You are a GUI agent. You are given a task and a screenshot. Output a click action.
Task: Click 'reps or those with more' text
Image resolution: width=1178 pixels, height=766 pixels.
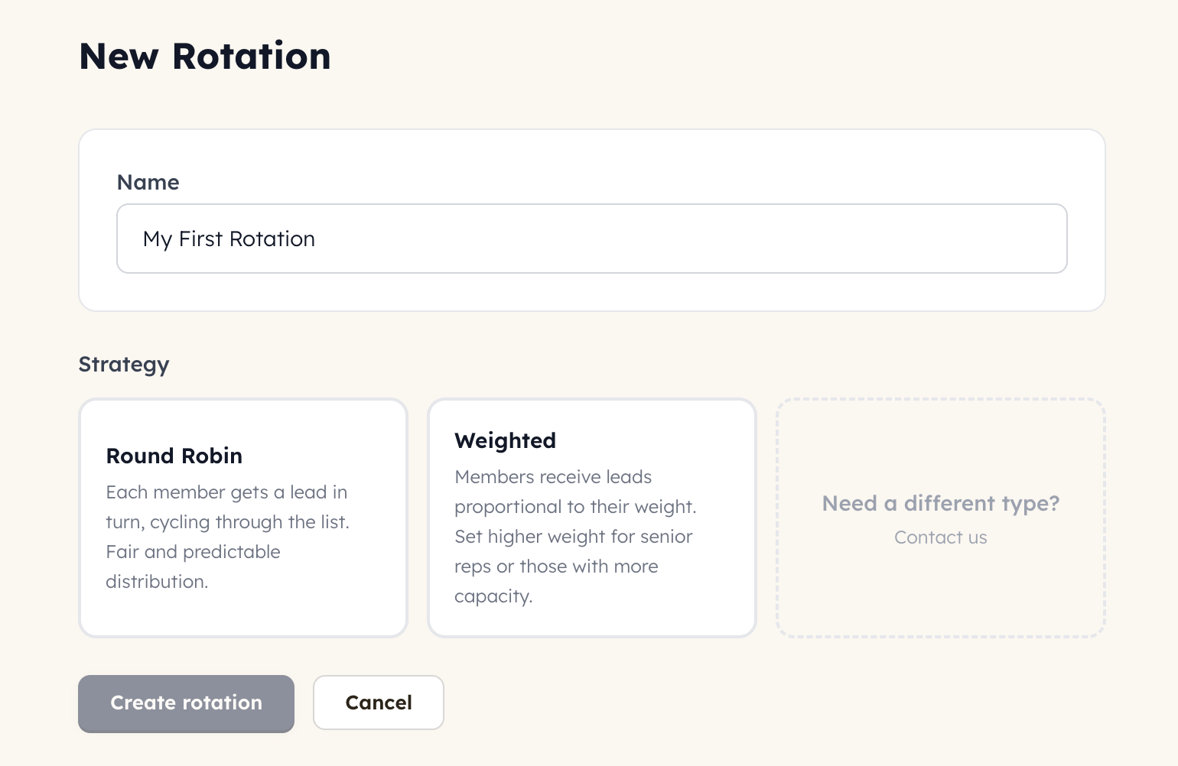pos(556,566)
